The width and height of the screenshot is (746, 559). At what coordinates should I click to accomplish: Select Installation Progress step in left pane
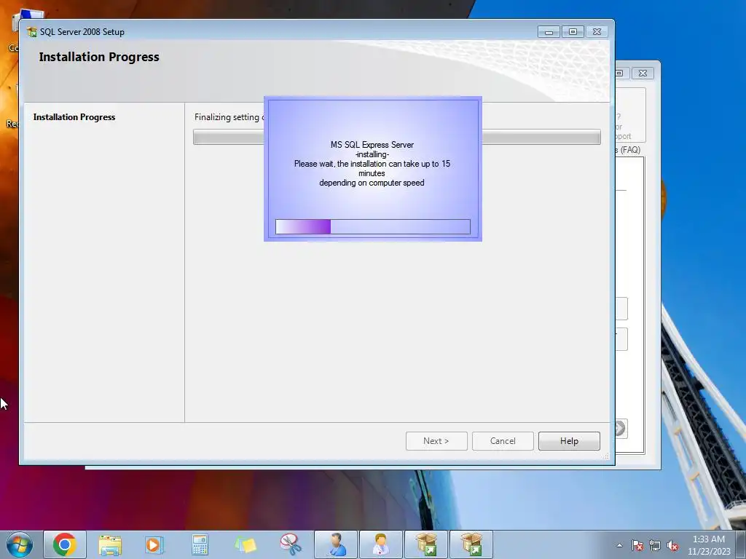coord(74,117)
